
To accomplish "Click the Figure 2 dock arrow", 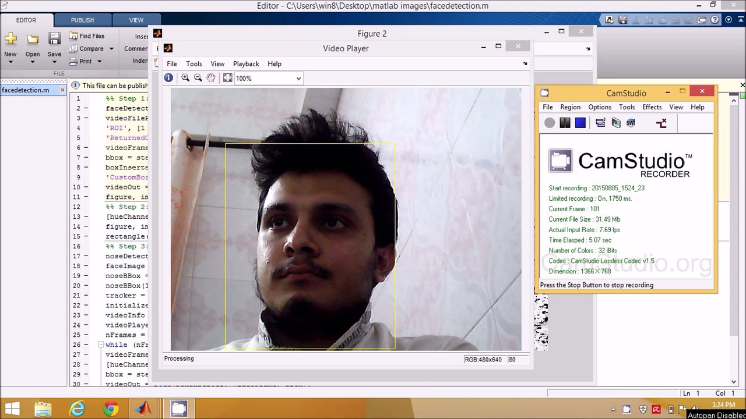I will 588,49.
